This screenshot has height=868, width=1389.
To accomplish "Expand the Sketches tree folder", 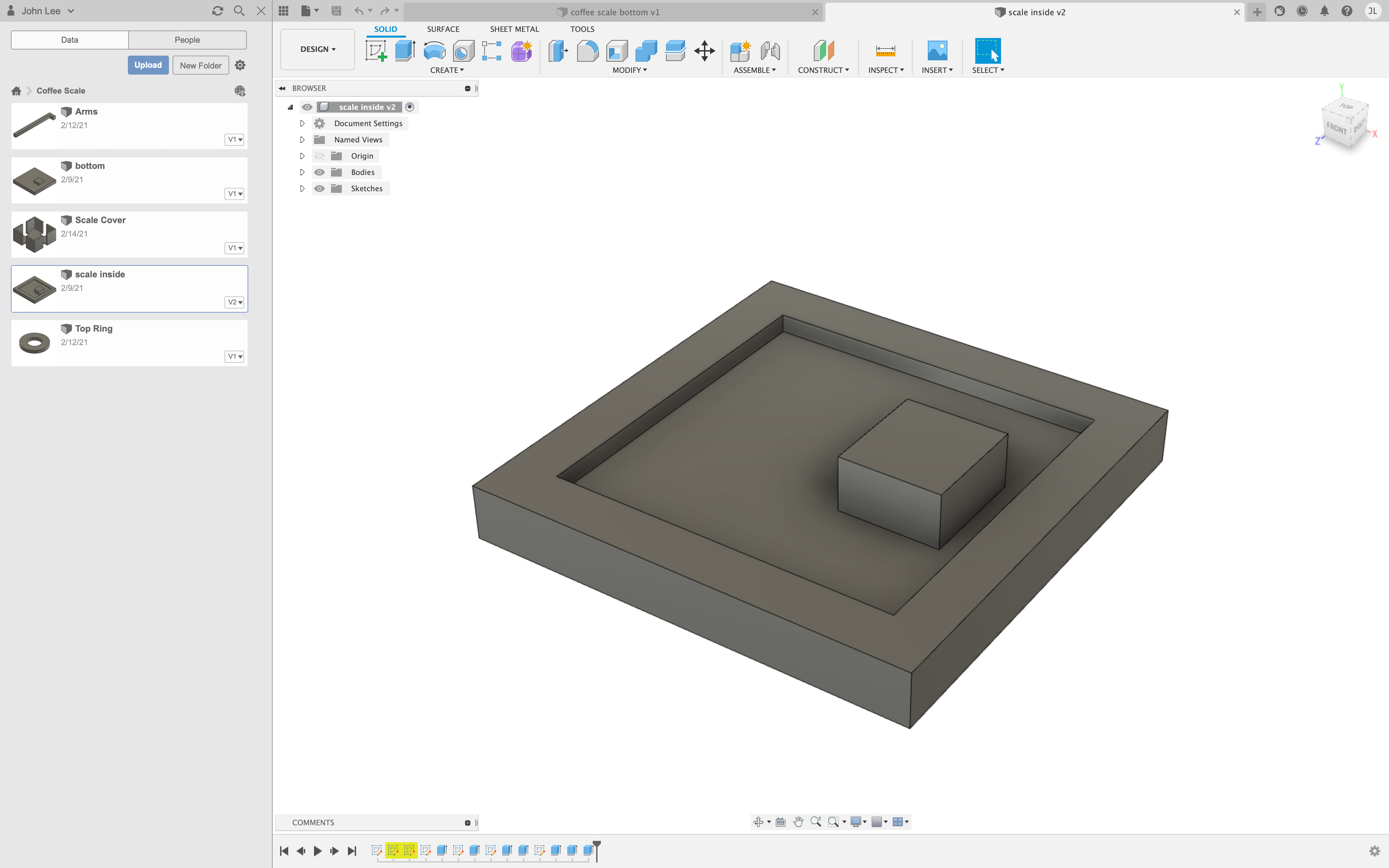I will point(302,189).
